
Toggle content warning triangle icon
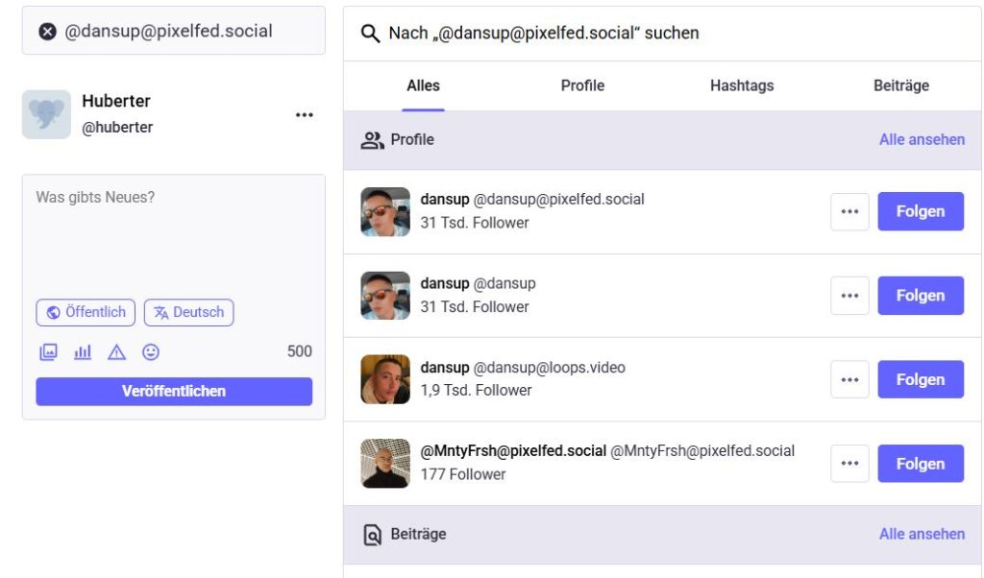pos(116,351)
